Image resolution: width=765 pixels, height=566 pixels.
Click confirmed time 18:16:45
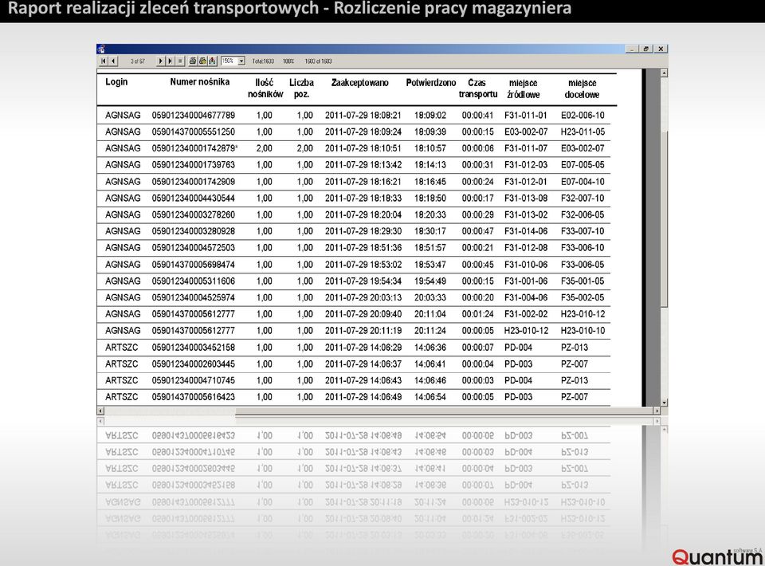pos(430,182)
